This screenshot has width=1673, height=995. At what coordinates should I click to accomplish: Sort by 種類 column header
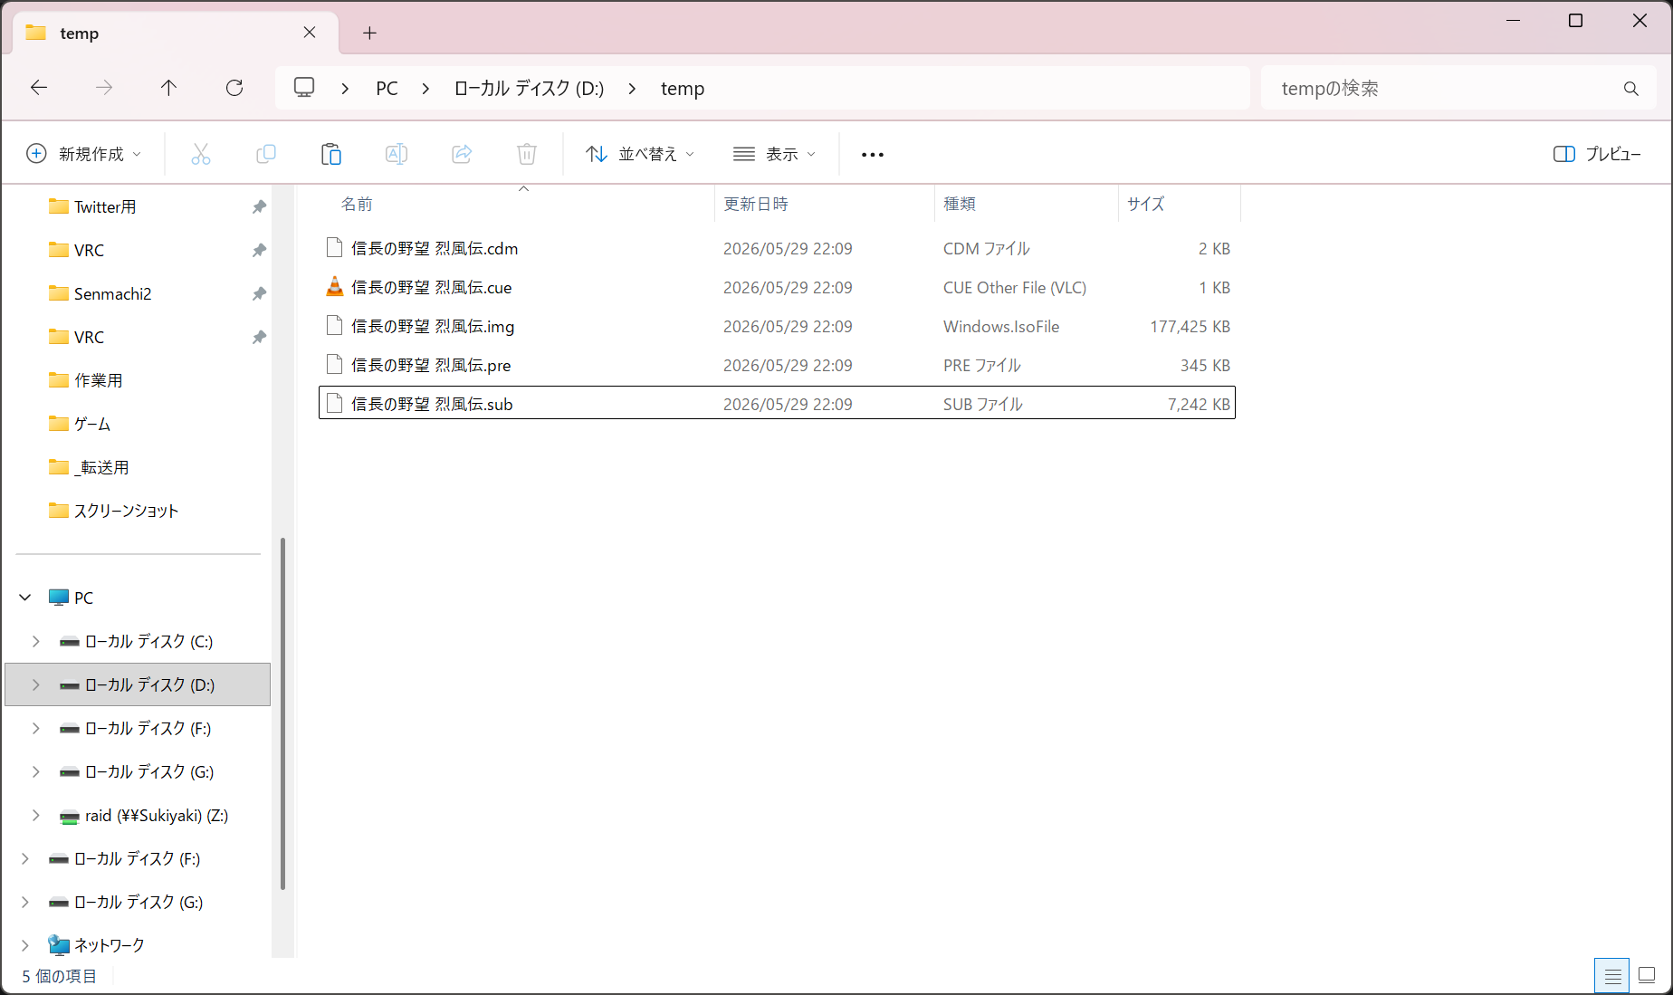tap(960, 204)
